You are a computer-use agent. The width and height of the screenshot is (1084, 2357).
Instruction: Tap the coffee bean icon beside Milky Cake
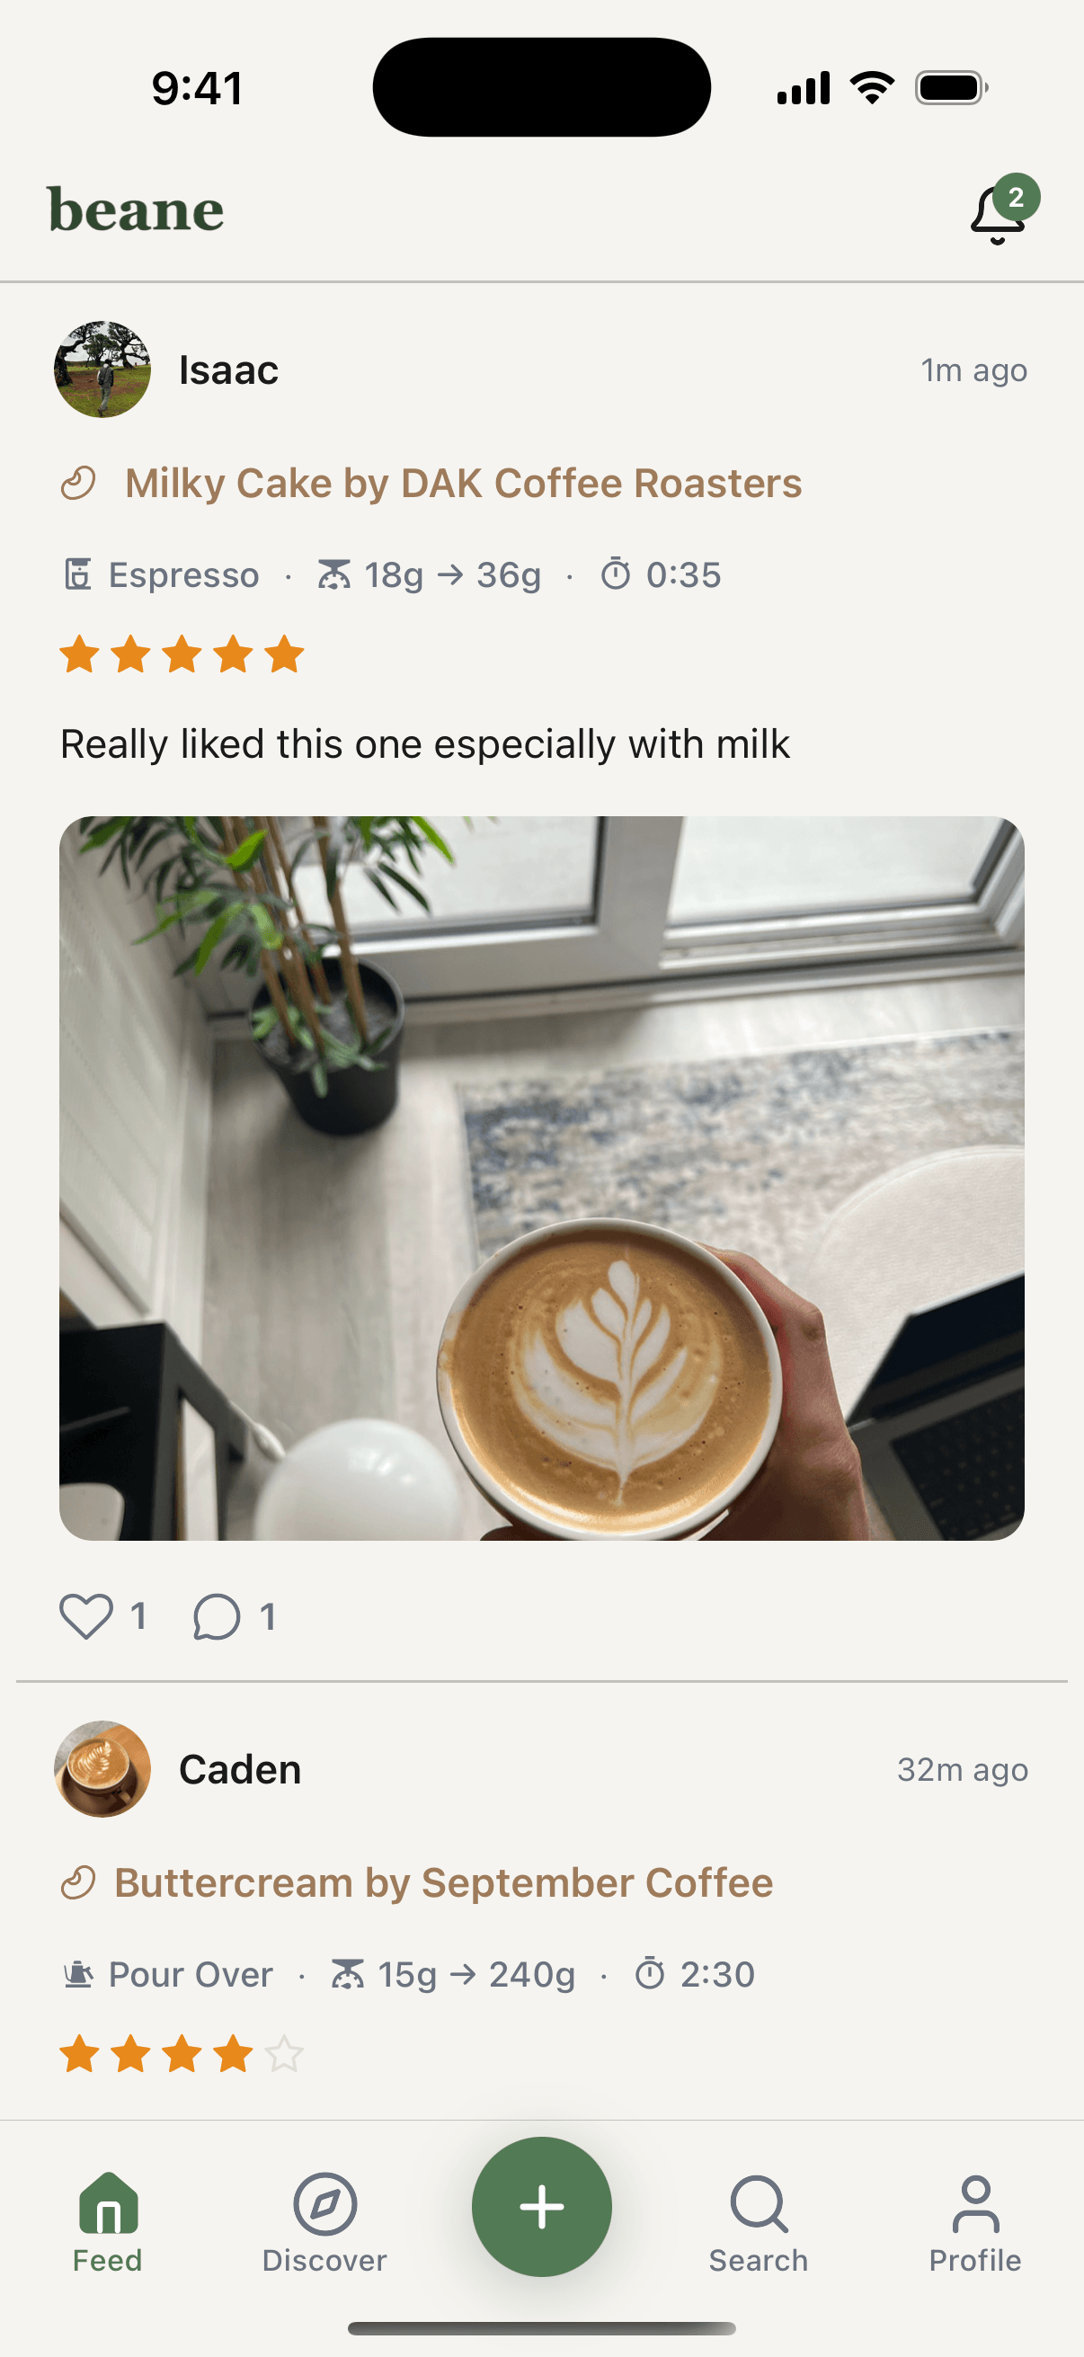[x=80, y=482]
